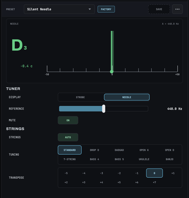Switch display mode to STROBE
Viewport: 189px width, 198px height.
(80, 97)
